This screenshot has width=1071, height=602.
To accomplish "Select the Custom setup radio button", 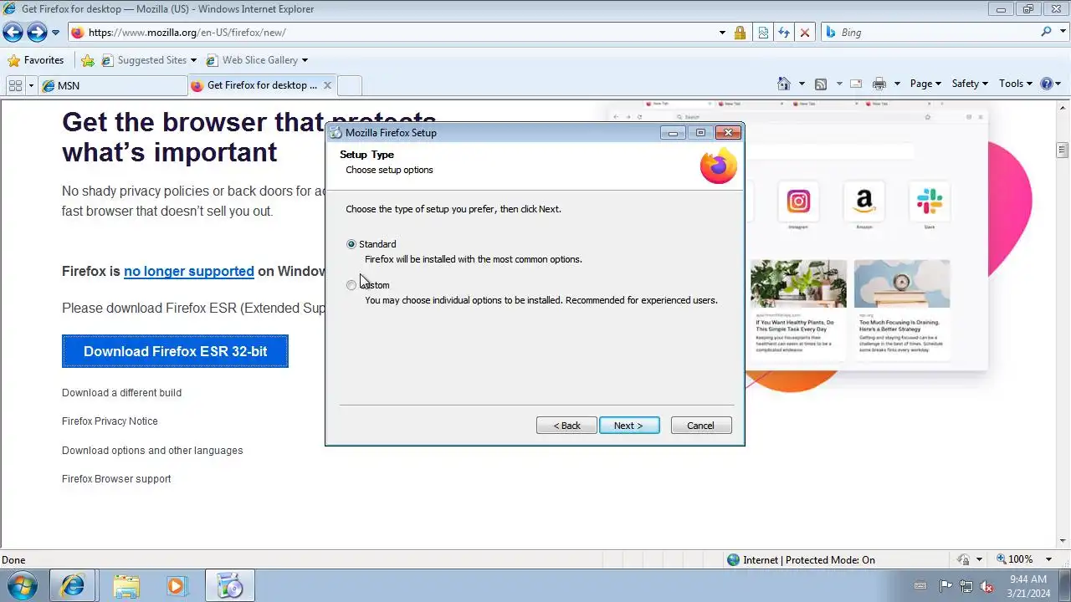I will point(351,285).
